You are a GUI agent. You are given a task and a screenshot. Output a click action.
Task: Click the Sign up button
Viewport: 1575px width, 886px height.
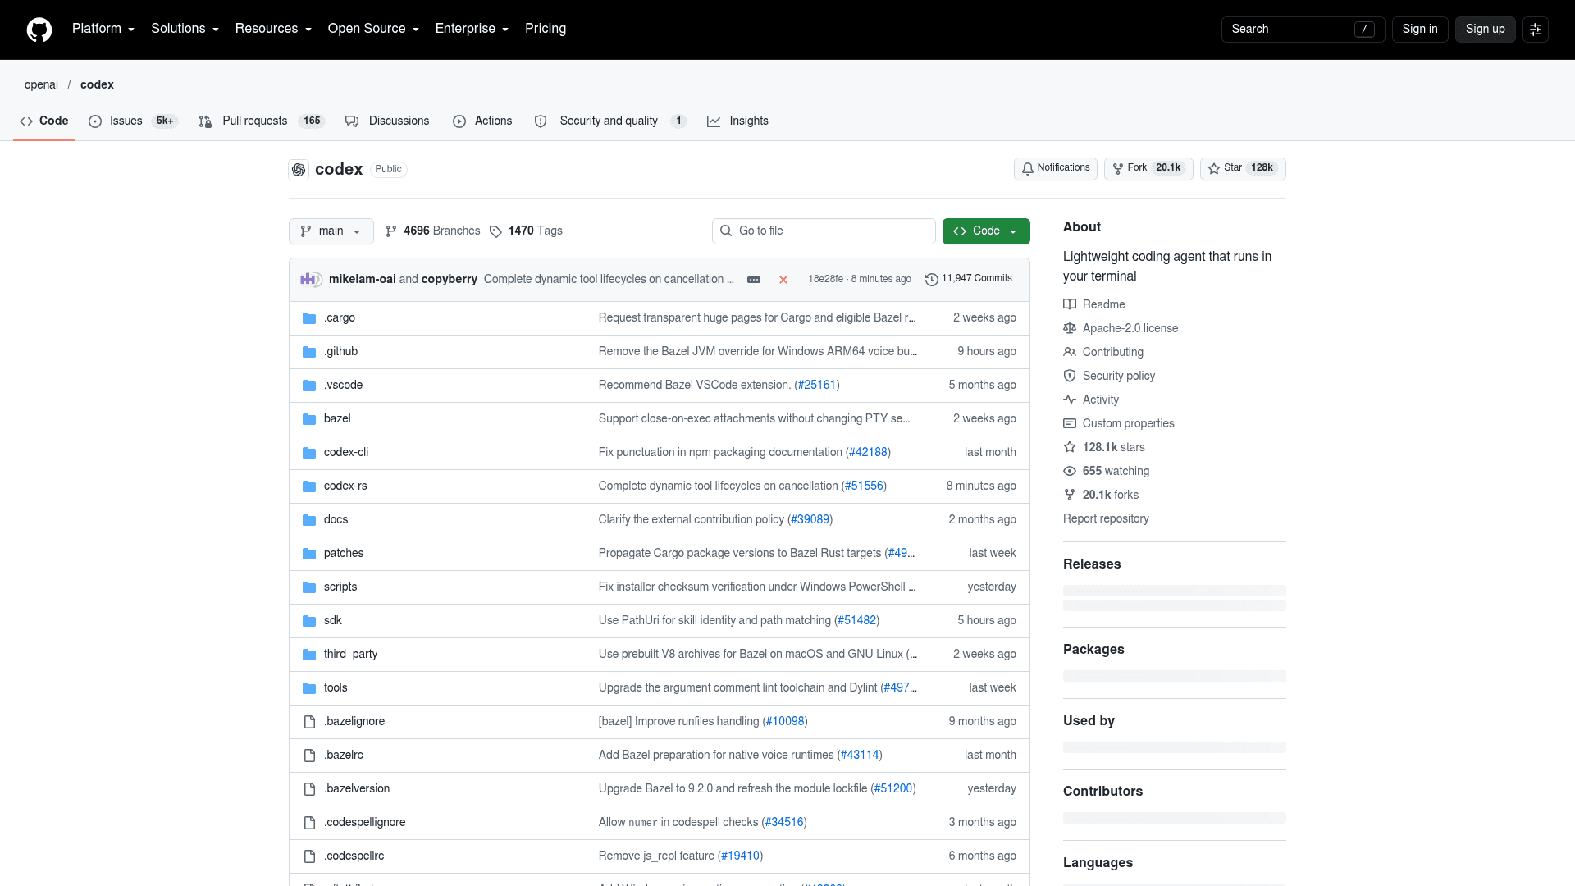(1485, 30)
